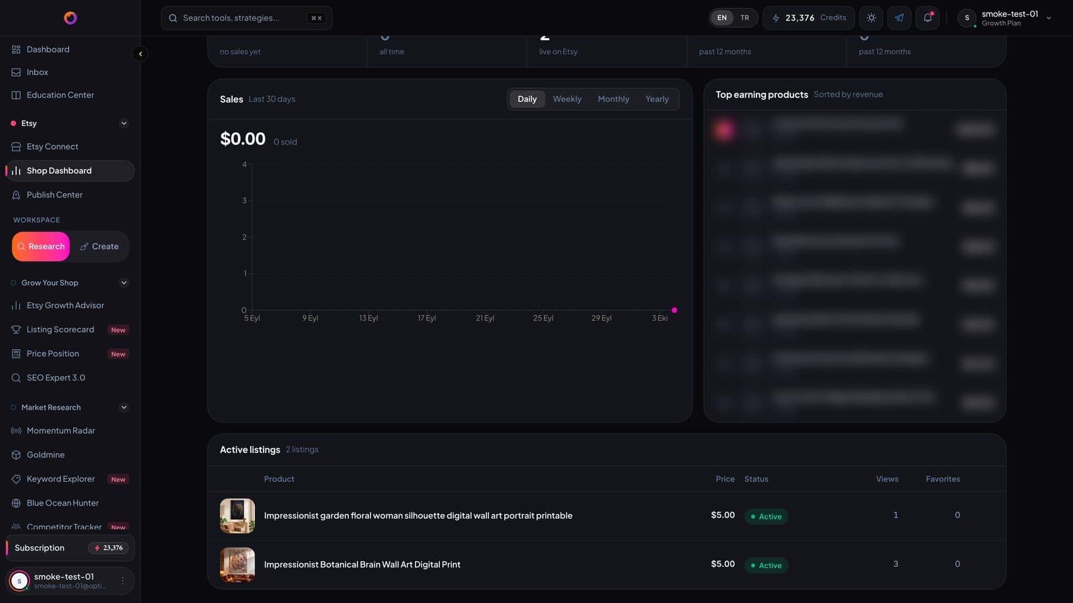Switch the sales chart to Weekly
The width and height of the screenshot is (1073, 603).
[567, 99]
